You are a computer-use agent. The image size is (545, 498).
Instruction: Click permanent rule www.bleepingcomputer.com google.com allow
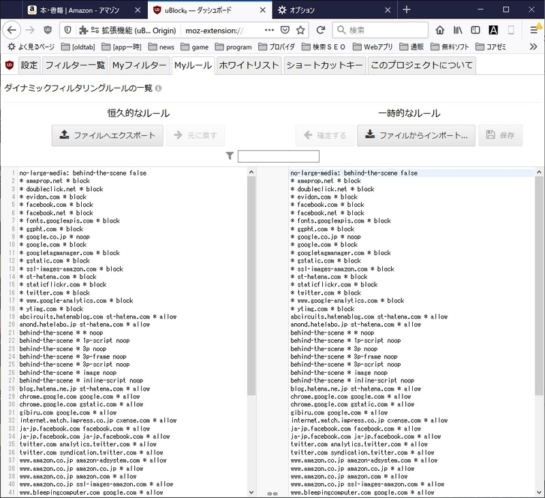[91, 493]
